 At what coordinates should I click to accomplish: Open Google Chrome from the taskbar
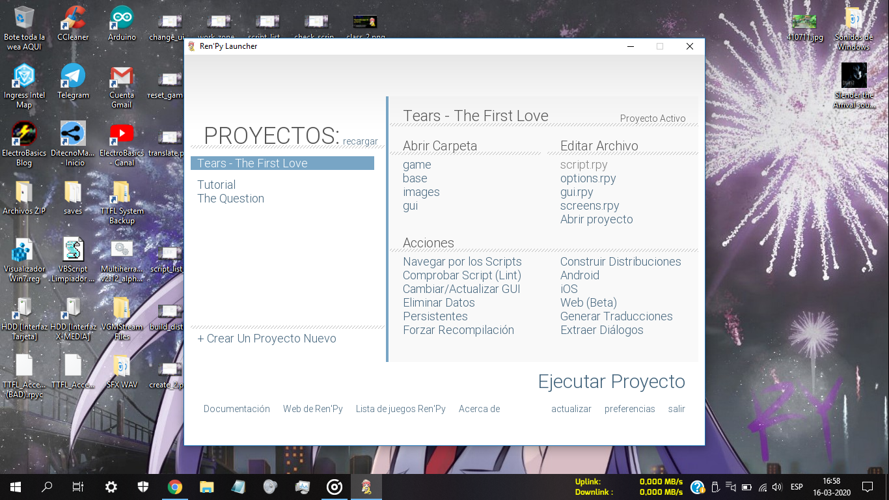click(174, 486)
